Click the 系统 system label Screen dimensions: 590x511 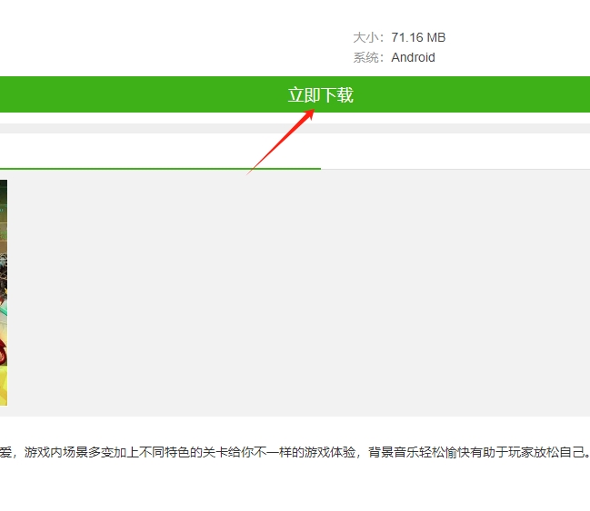pos(367,57)
